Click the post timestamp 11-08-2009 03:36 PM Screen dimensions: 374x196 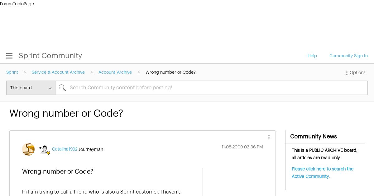point(242,147)
